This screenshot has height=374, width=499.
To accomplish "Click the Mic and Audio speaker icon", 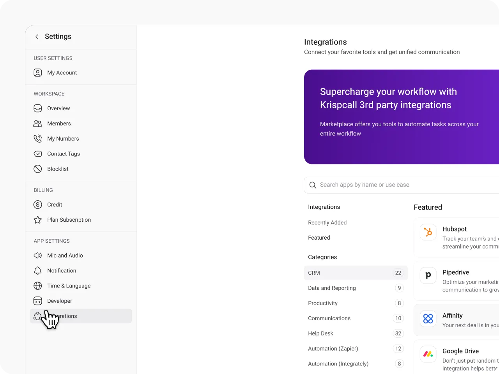I will (38, 256).
